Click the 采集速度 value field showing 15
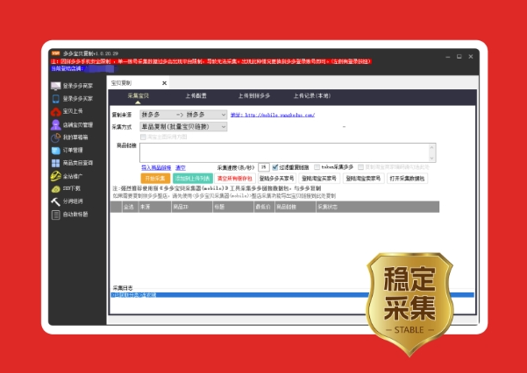527x373 pixels. 263,167
